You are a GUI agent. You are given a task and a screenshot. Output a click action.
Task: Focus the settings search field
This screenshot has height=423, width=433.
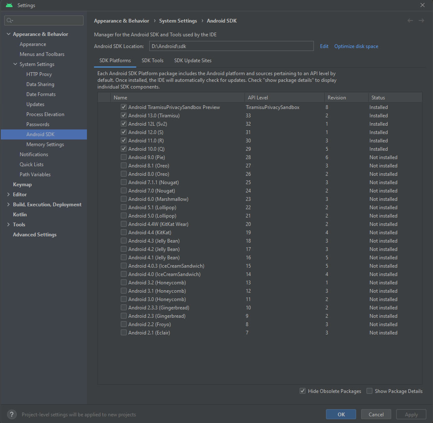point(44,20)
